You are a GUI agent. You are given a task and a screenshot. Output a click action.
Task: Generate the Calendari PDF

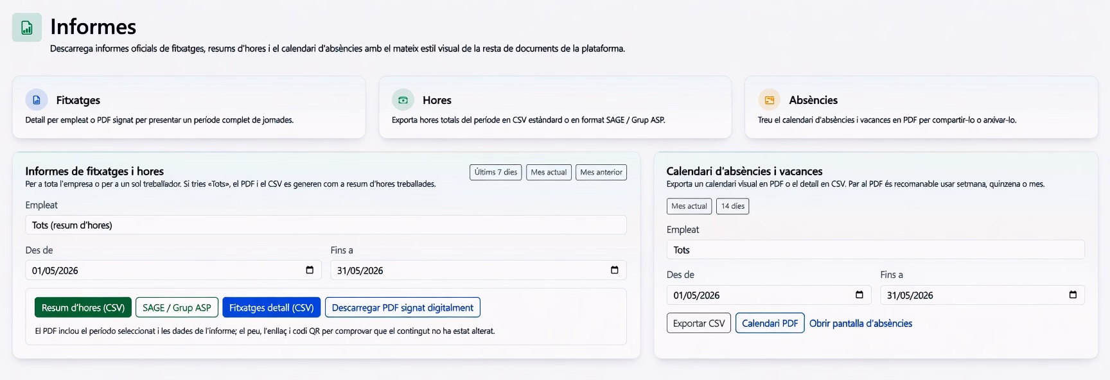[x=770, y=324]
